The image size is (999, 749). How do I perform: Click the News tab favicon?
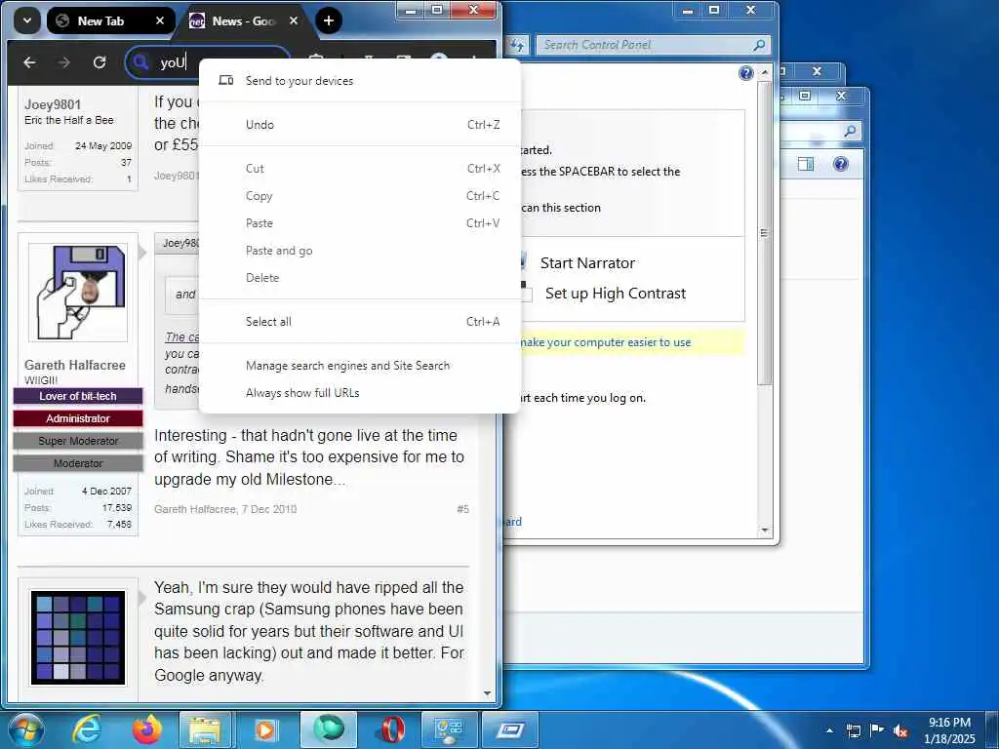click(x=197, y=21)
